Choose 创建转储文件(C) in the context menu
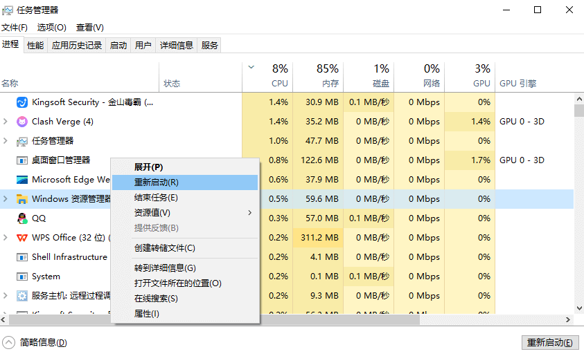The width and height of the screenshot is (584, 356). coord(185,248)
